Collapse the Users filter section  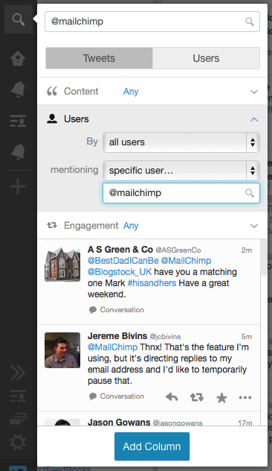click(254, 119)
